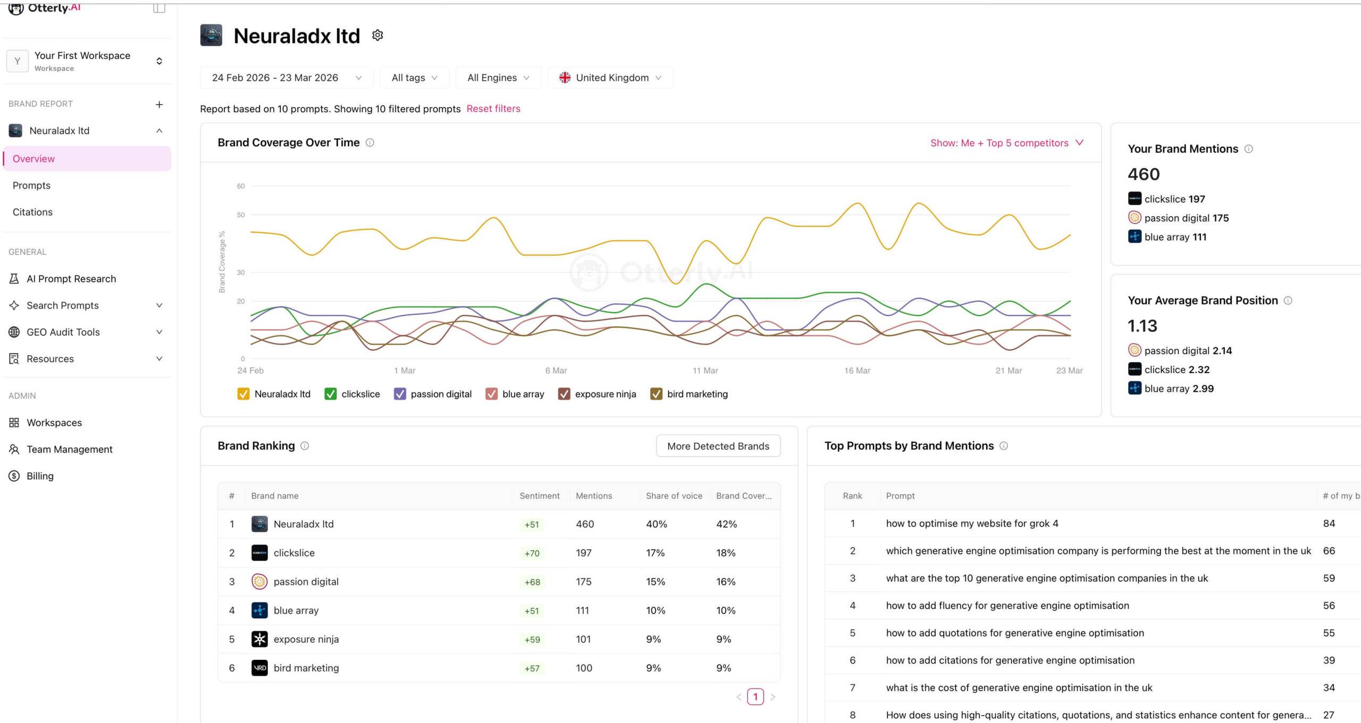Toggle exposure ninja visibility in the legend
The image size is (1361, 723).
pyautogui.click(x=564, y=394)
